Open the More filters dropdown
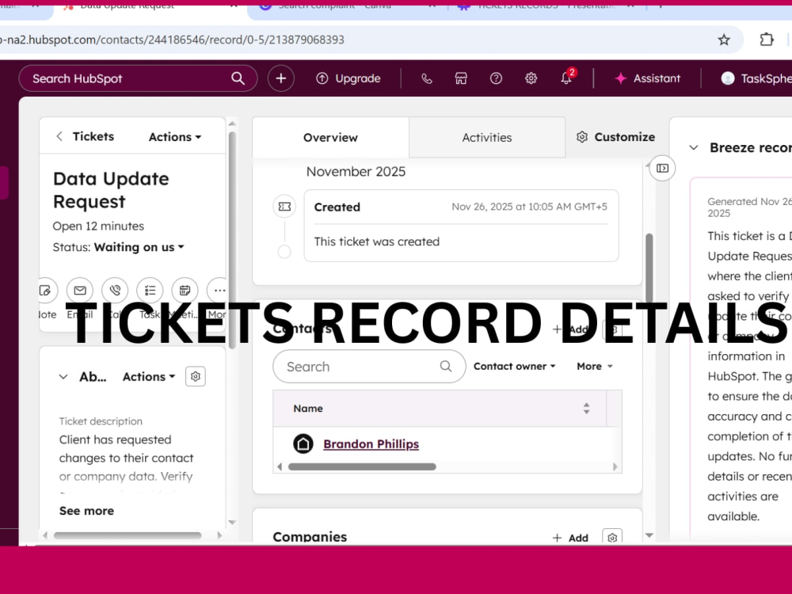Viewport: 792px width, 594px height. tap(595, 366)
